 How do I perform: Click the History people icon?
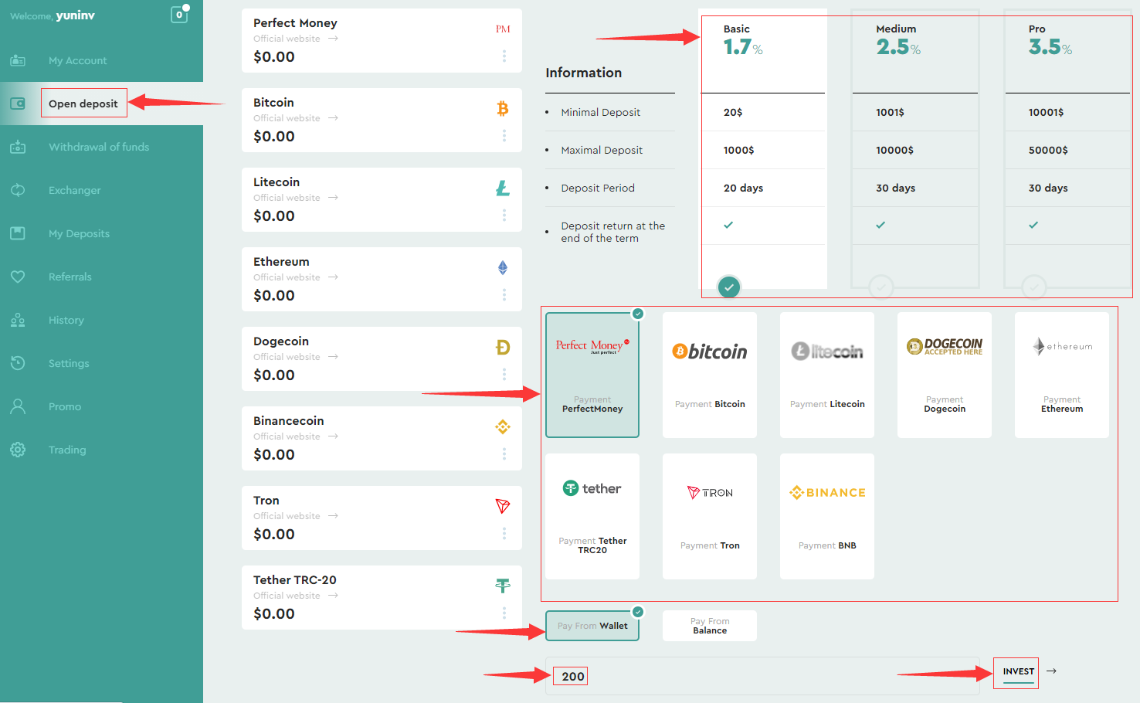(18, 320)
